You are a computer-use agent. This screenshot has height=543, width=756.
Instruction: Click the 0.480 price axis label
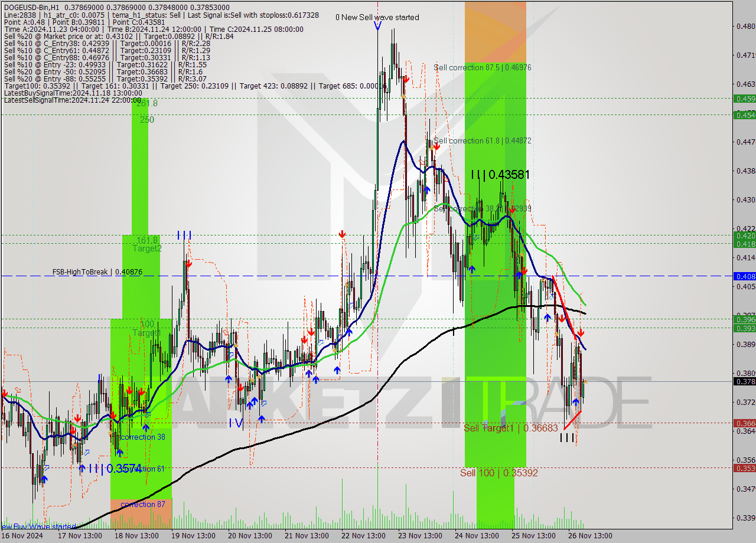[745, 26]
